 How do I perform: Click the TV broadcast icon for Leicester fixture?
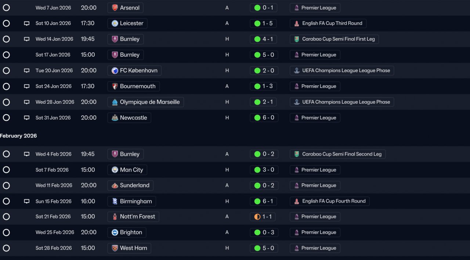pyautogui.click(x=26, y=23)
